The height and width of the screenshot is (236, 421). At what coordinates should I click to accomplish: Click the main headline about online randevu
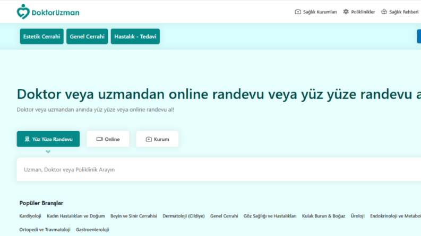[x=219, y=94]
